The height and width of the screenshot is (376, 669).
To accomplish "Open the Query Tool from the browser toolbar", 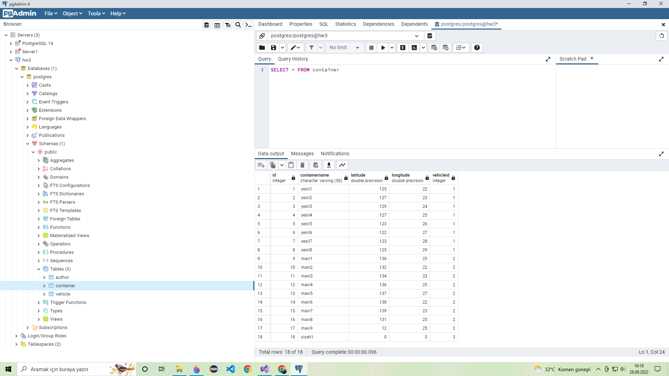I will click(207, 25).
